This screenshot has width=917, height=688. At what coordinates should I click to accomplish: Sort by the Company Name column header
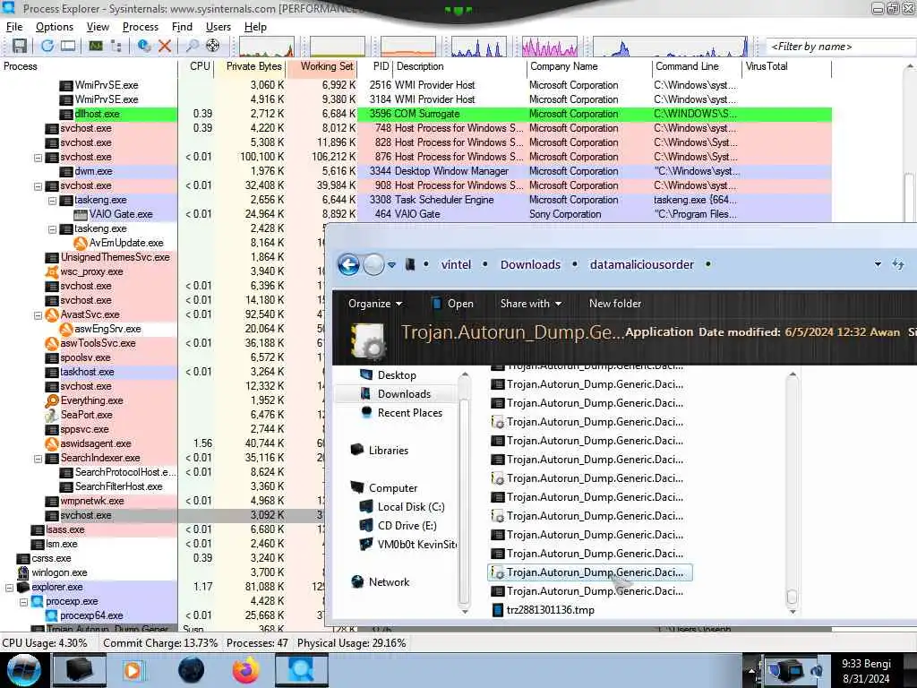point(589,66)
